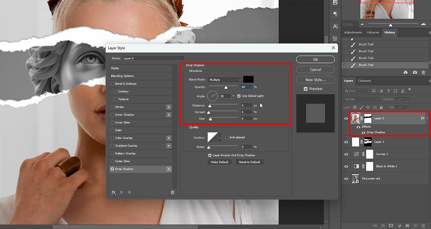
Task: Click the Make Default button
Action: (219, 162)
